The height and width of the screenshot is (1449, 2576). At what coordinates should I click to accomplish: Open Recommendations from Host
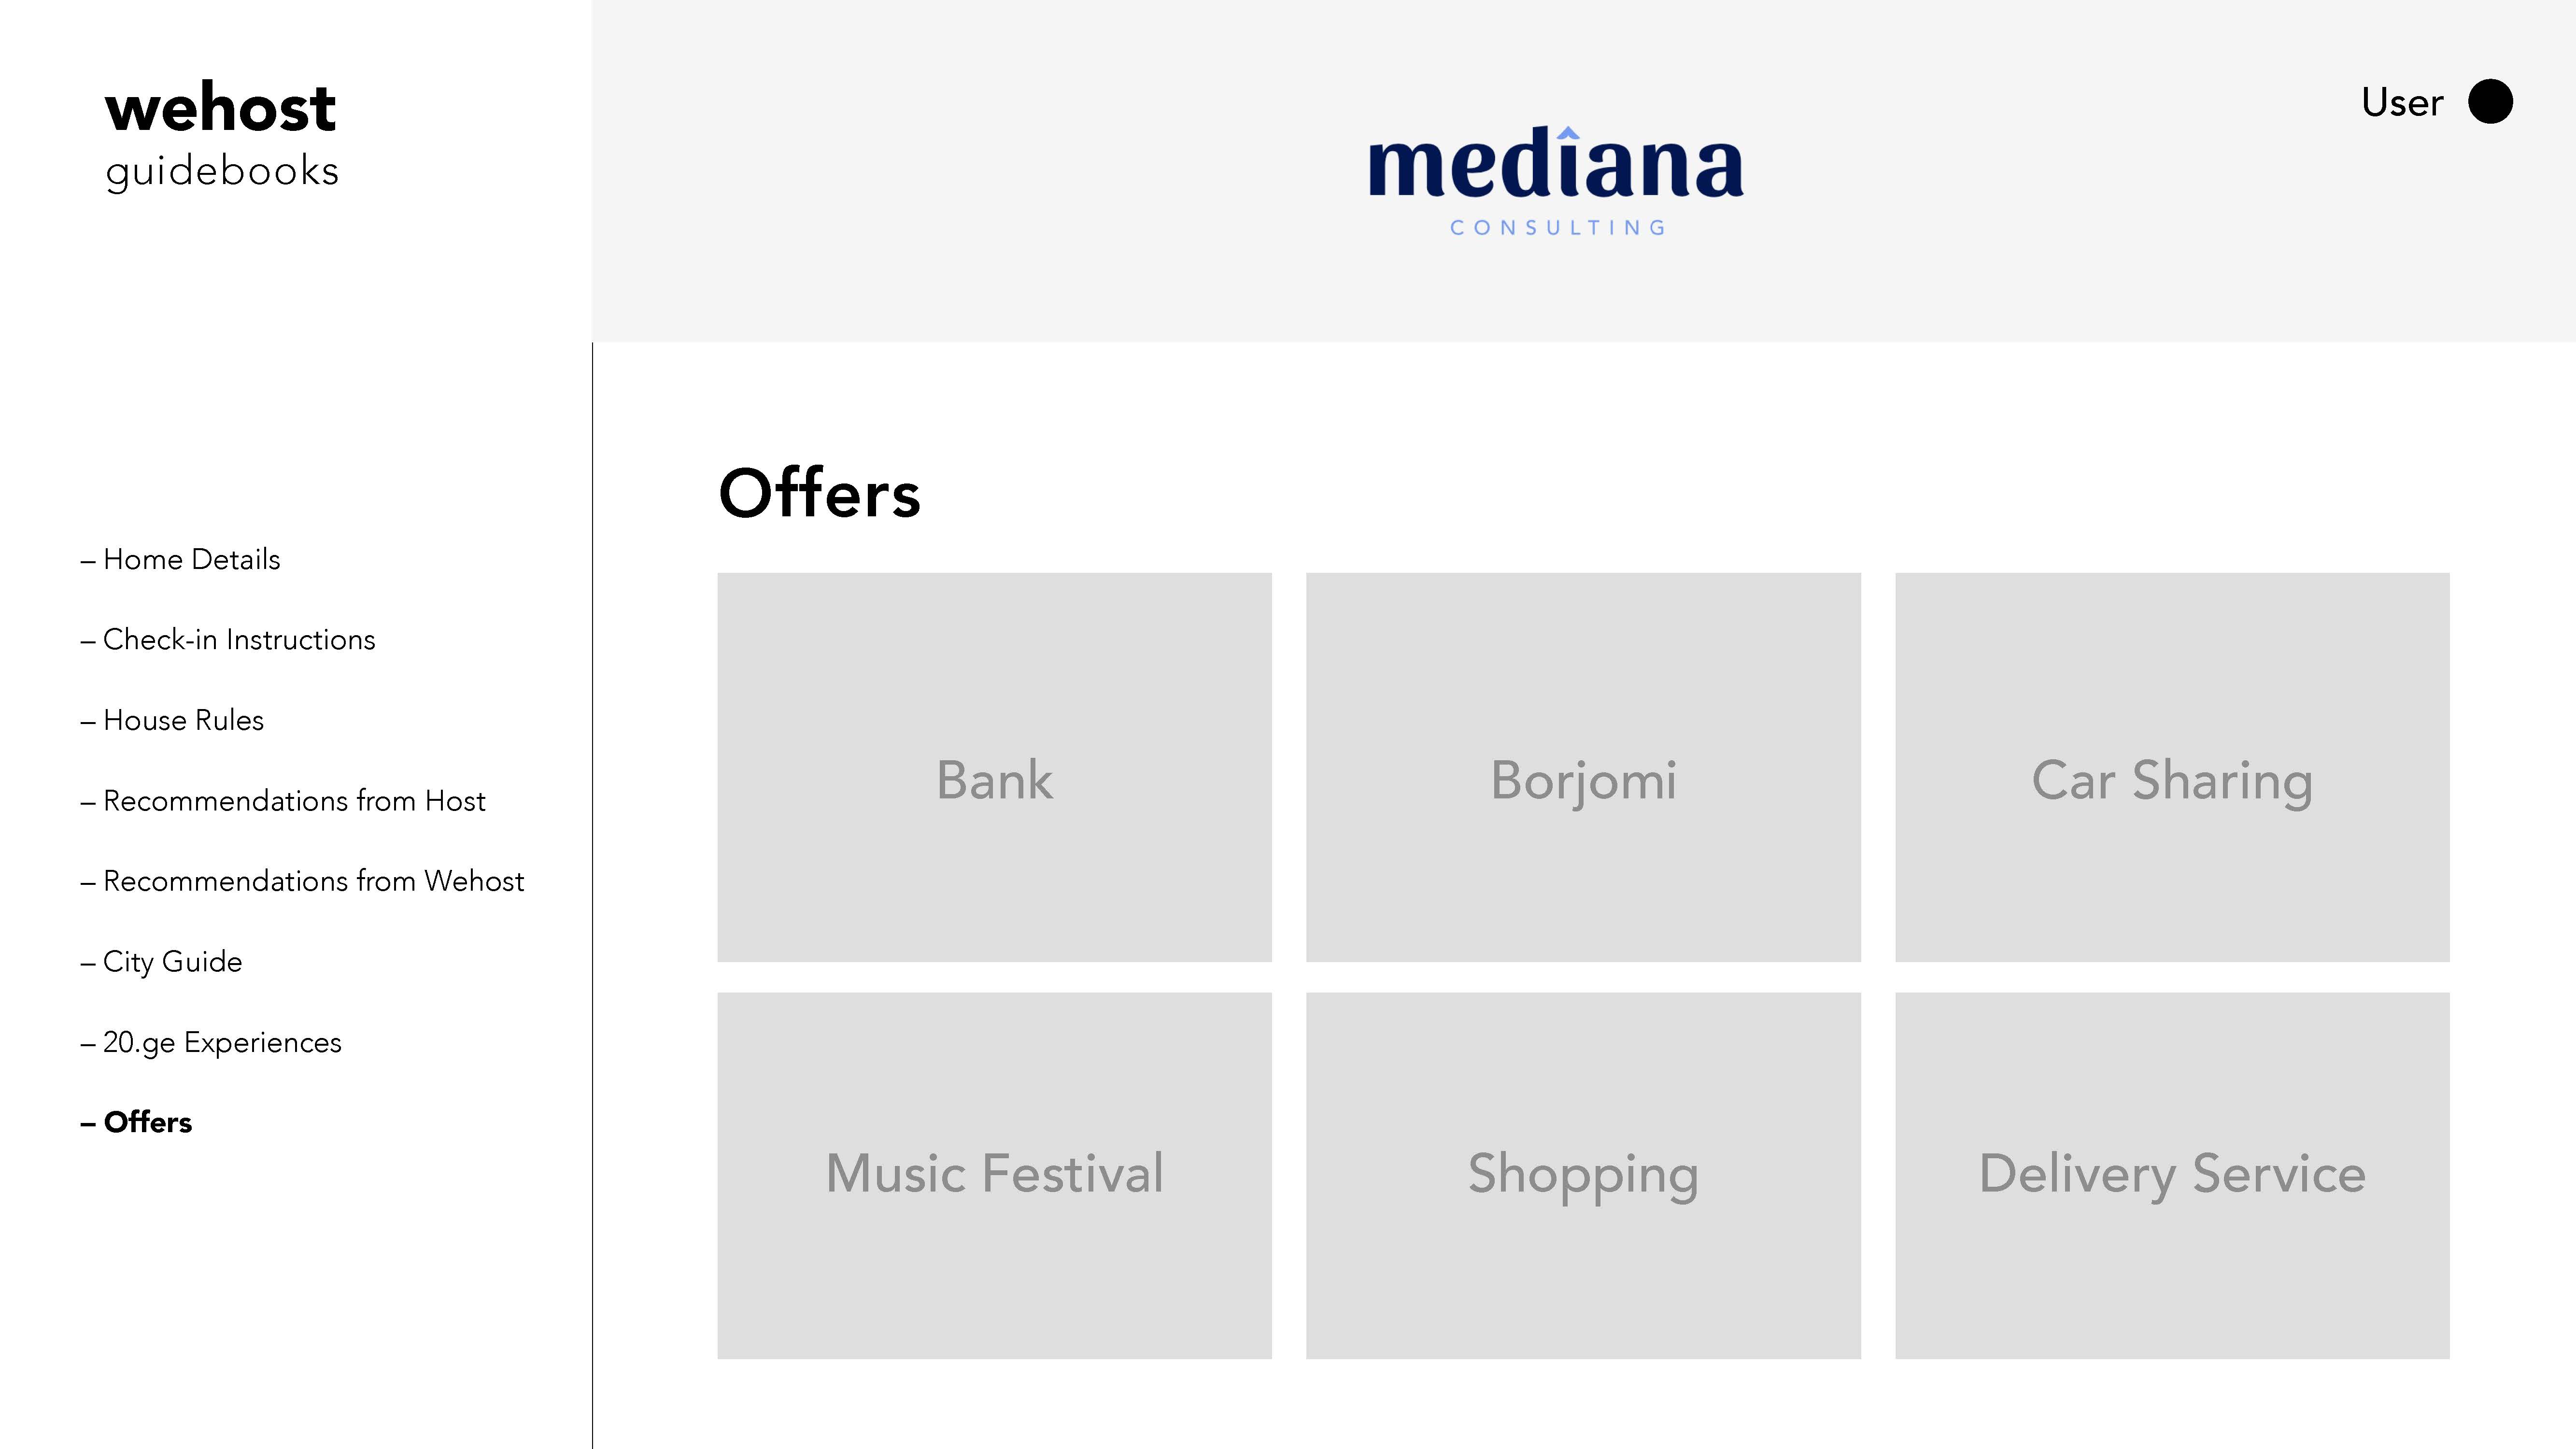tap(294, 801)
